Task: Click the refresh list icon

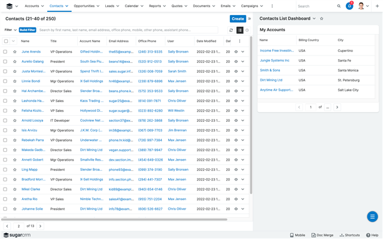Action: (x=231, y=30)
